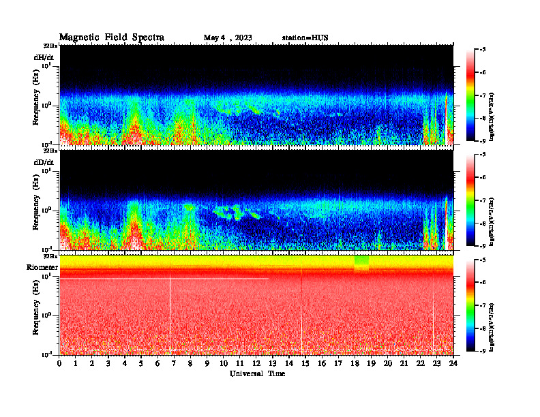Click hour tick "21" on time axis

coord(404,363)
